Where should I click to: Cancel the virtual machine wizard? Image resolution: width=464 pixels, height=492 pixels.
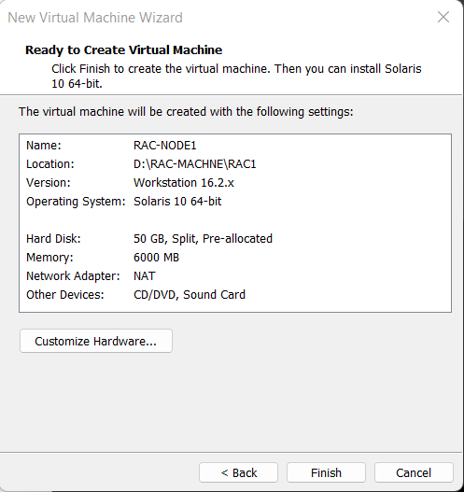point(414,472)
